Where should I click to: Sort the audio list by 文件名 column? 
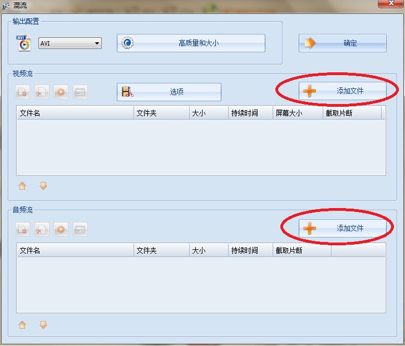click(75, 250)
